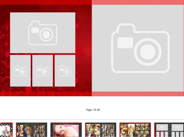The image size is (184, 137).
Task: Click the red gap between landscape and small placeholders
Action: point(42,54)
